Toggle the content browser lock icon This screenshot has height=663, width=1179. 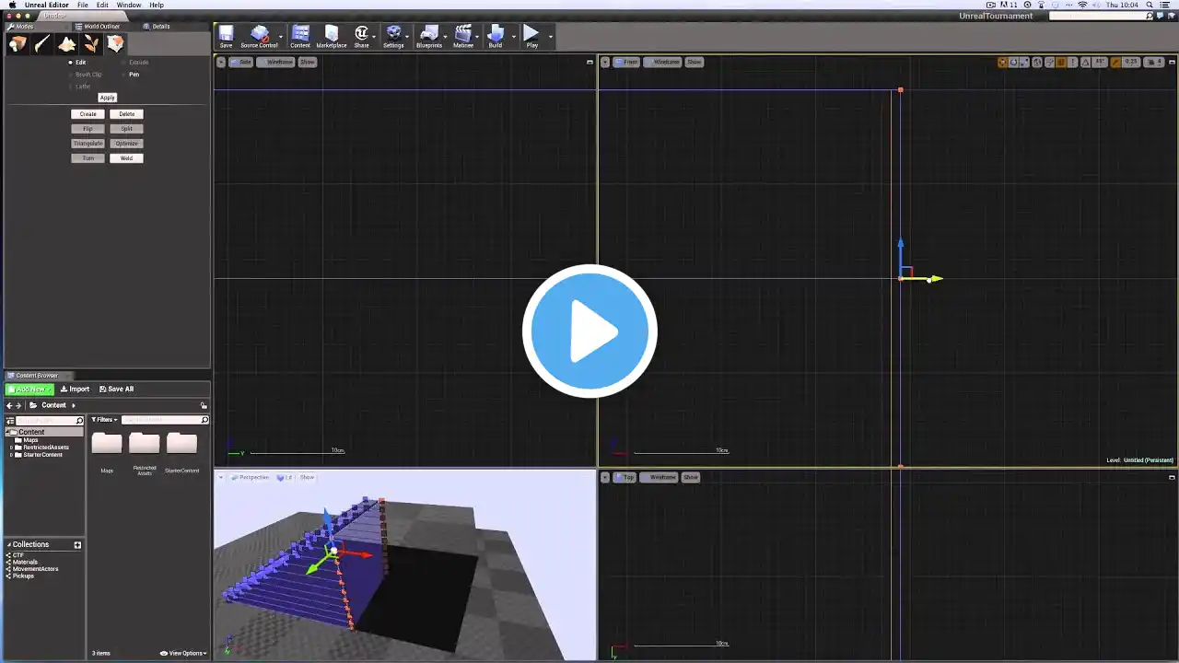pyautogui.click(x=204, y=405)
